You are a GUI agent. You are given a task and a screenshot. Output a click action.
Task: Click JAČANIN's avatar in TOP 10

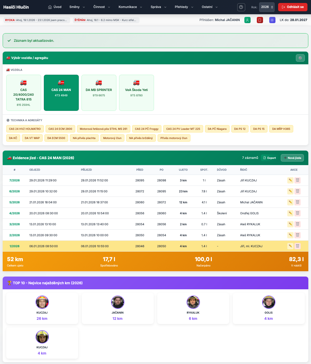point(118,302)
